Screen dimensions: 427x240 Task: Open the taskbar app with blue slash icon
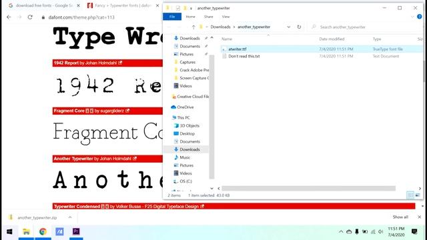(x=59, y=231)
